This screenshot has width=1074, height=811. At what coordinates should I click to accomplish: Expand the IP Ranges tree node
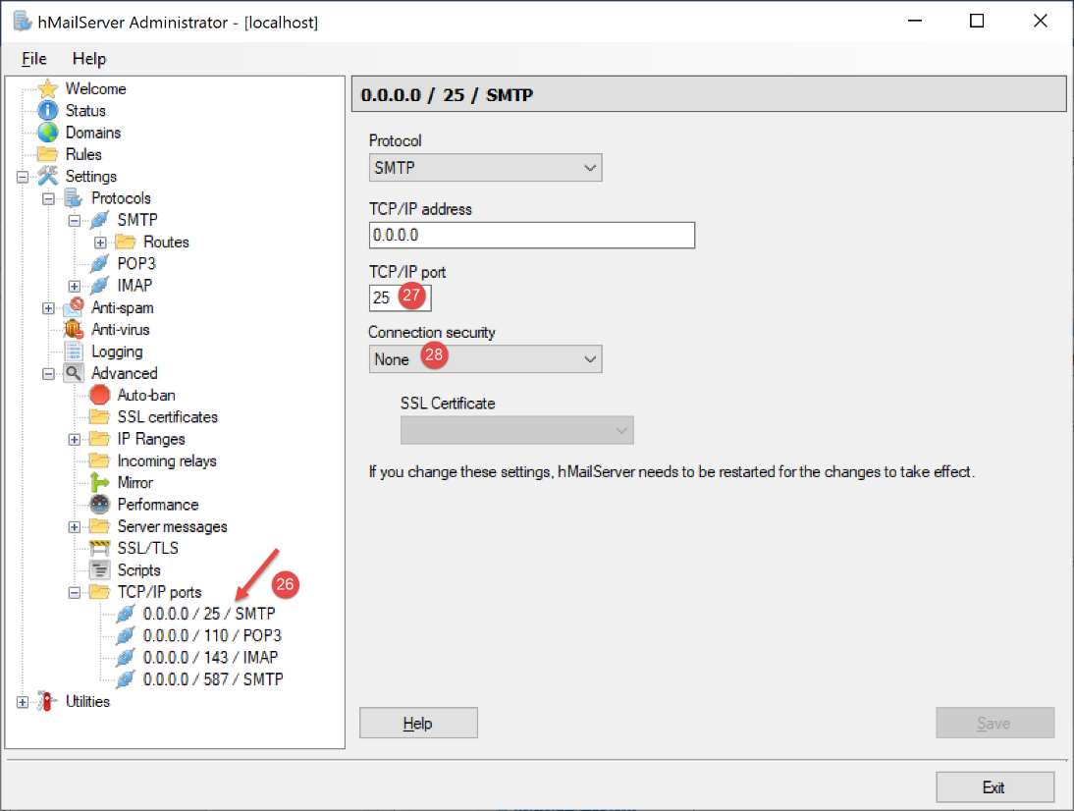75,439
